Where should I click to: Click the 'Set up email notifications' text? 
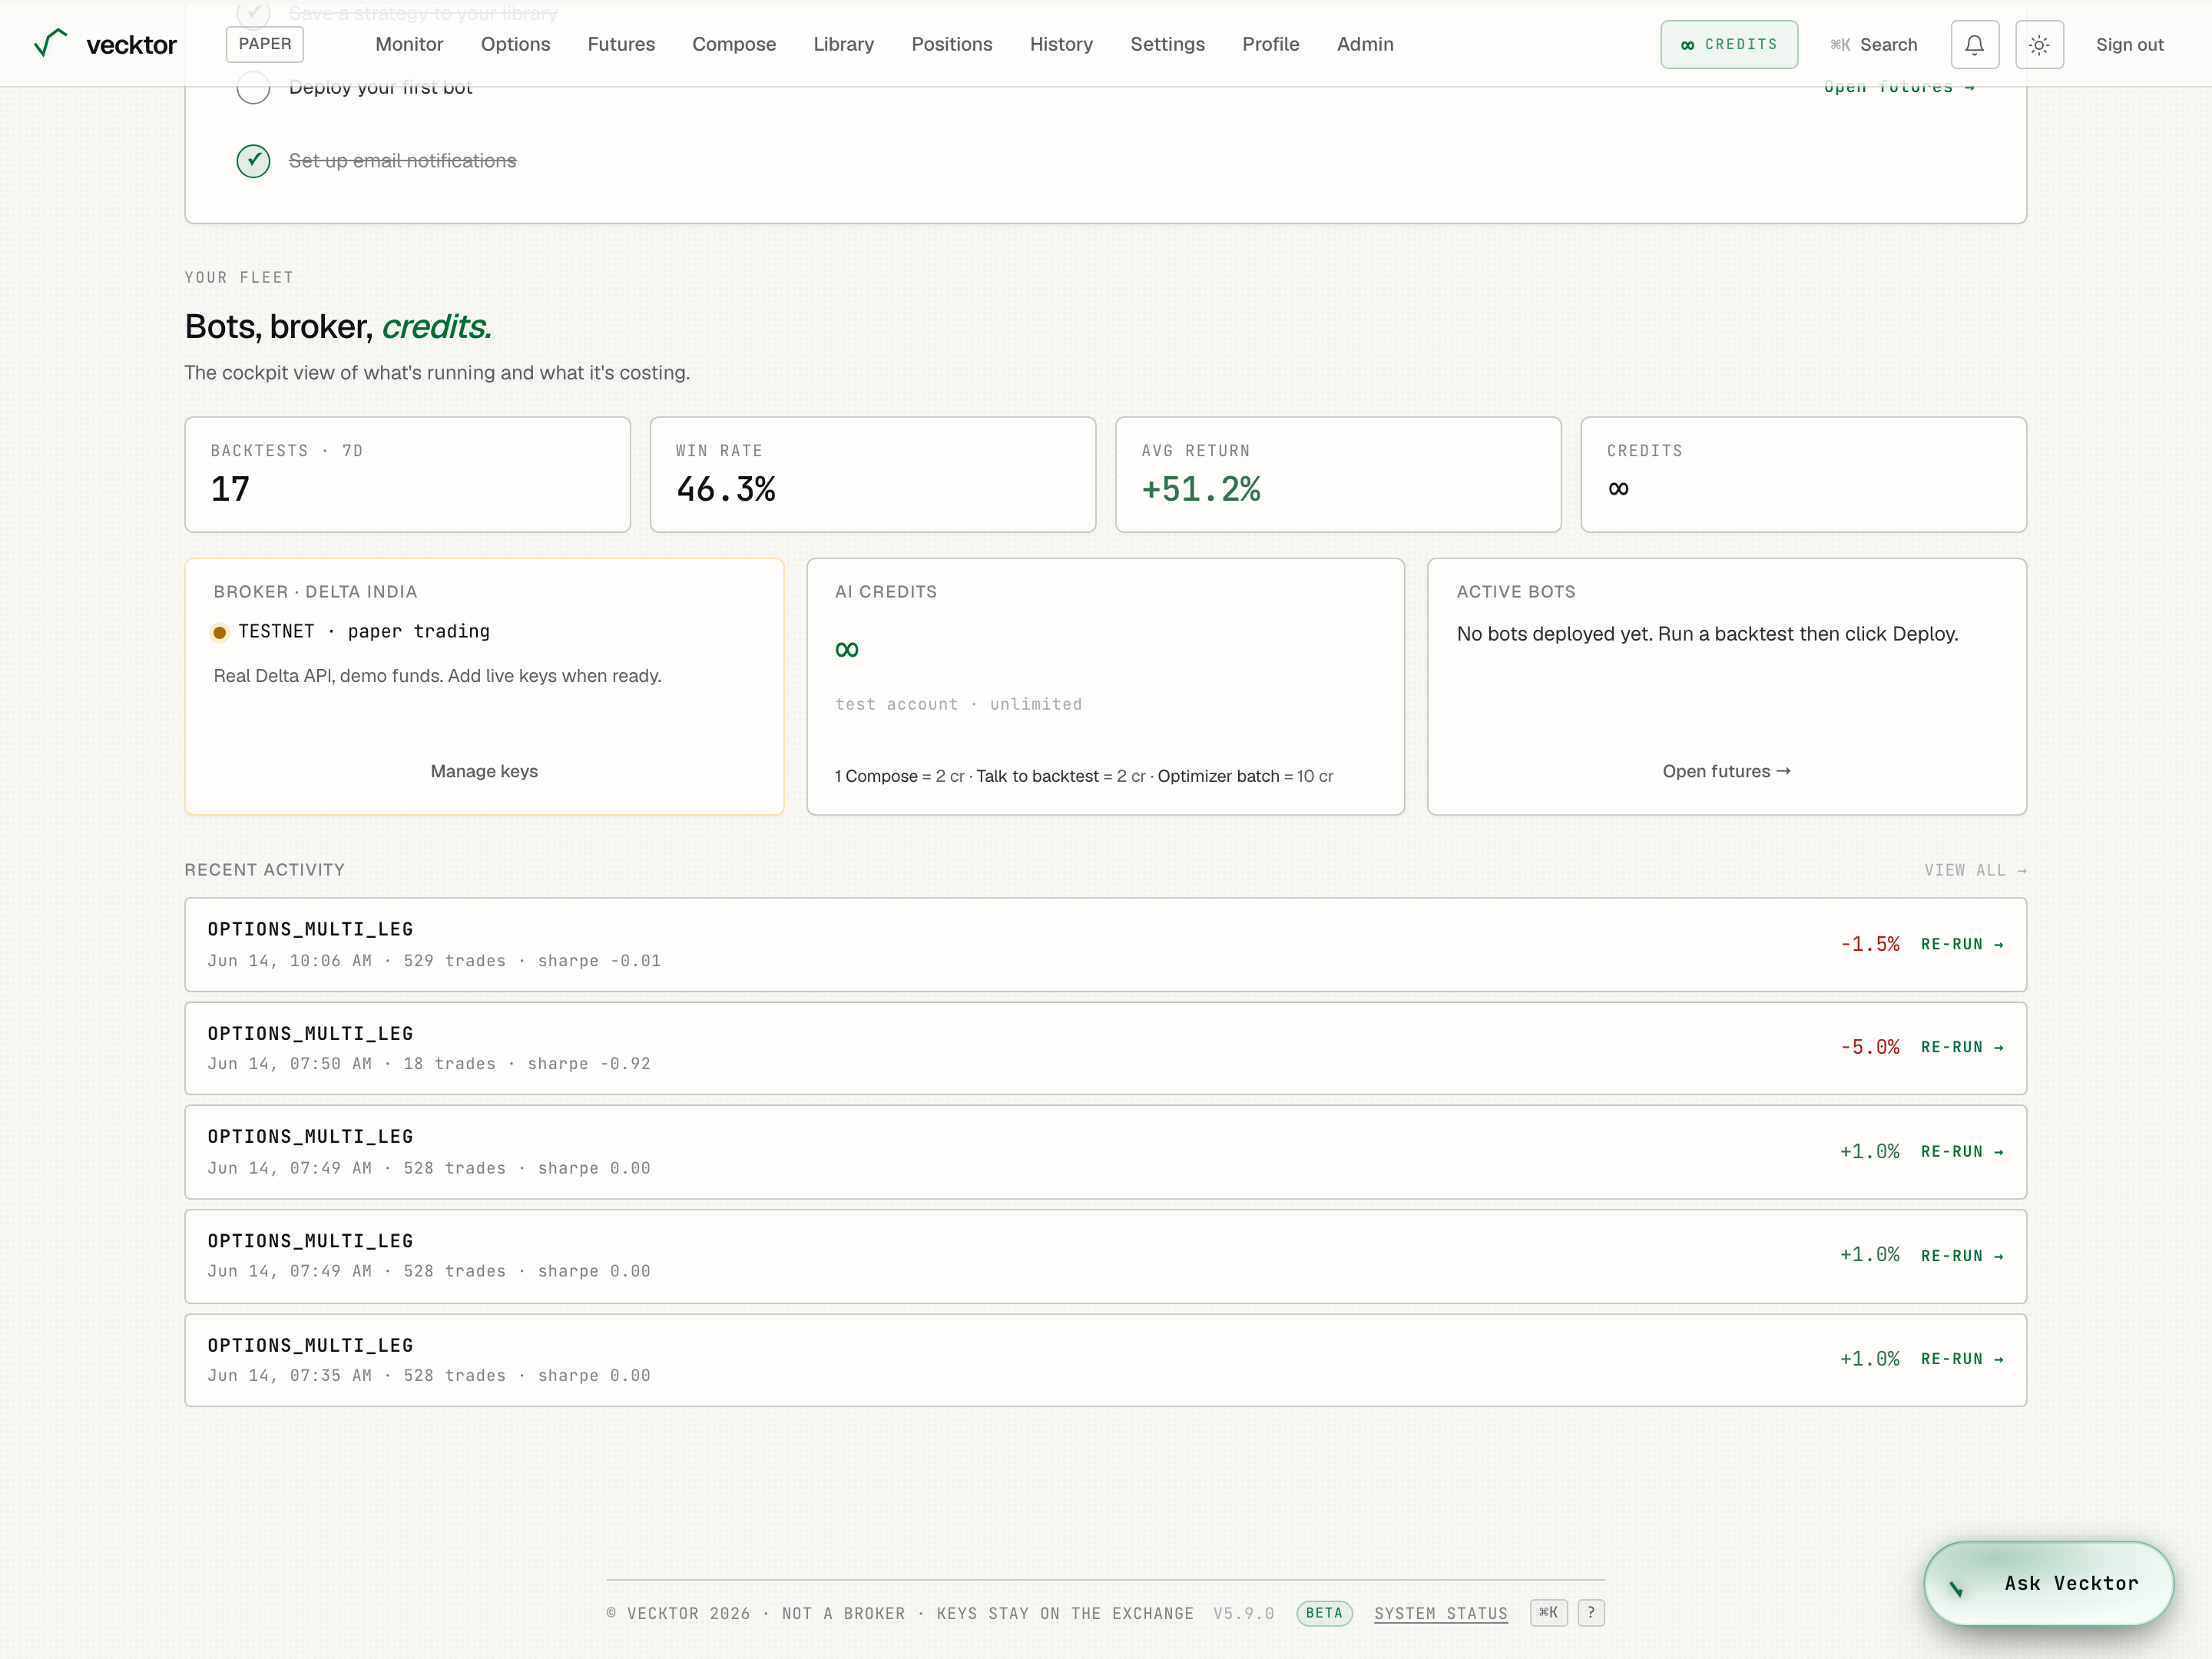click(x=402, y=161)
